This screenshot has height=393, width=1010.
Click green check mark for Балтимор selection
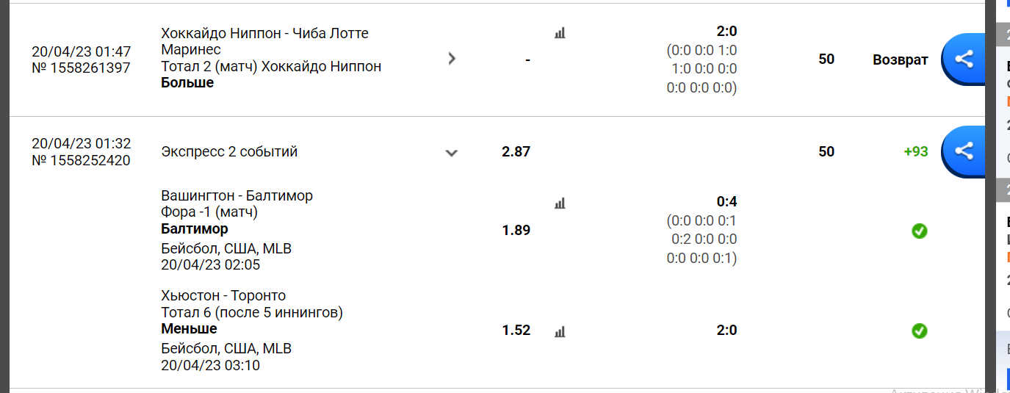(x=919, y=231)
